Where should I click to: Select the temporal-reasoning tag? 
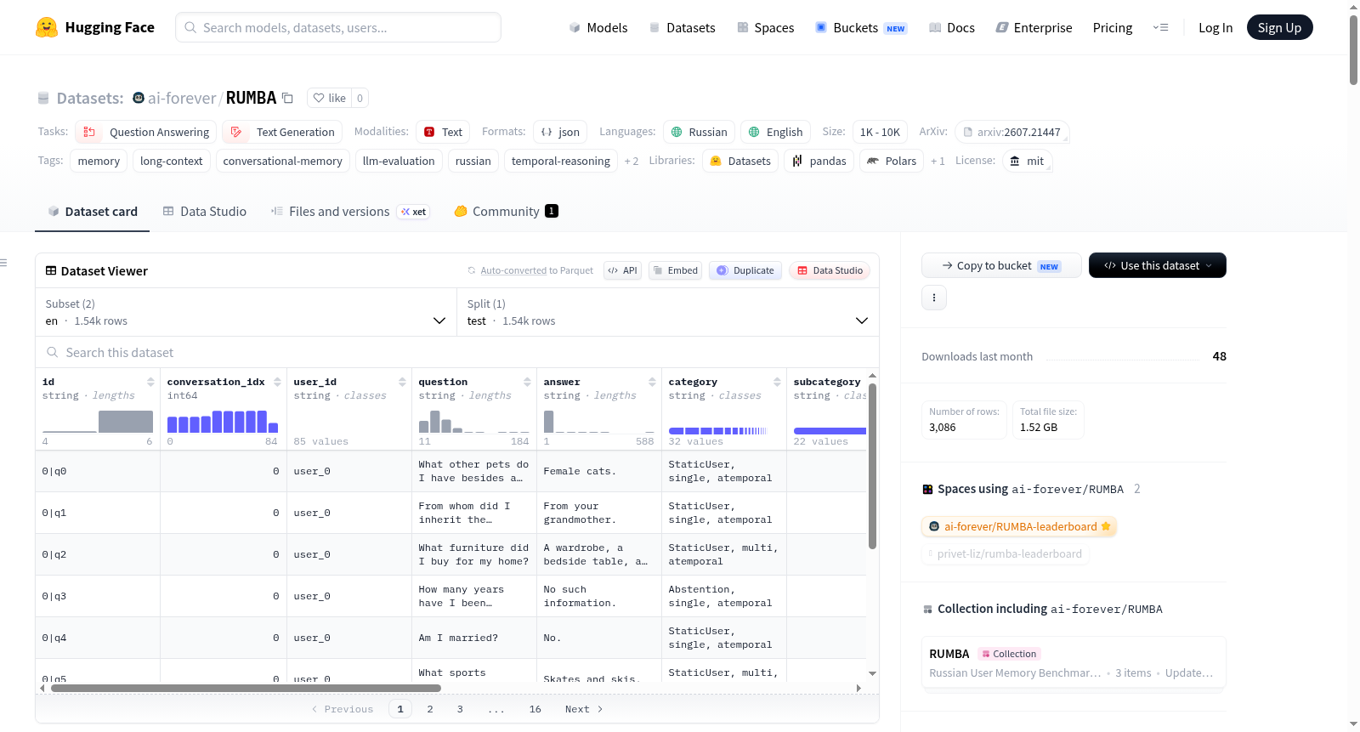click(561, 161)
